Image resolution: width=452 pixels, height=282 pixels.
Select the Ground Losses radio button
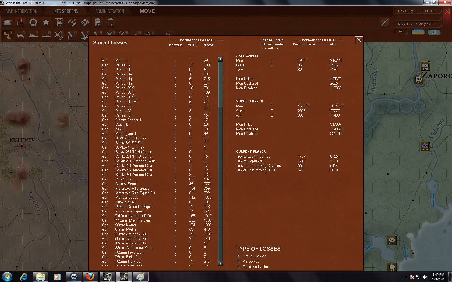(x=238, y=256)
